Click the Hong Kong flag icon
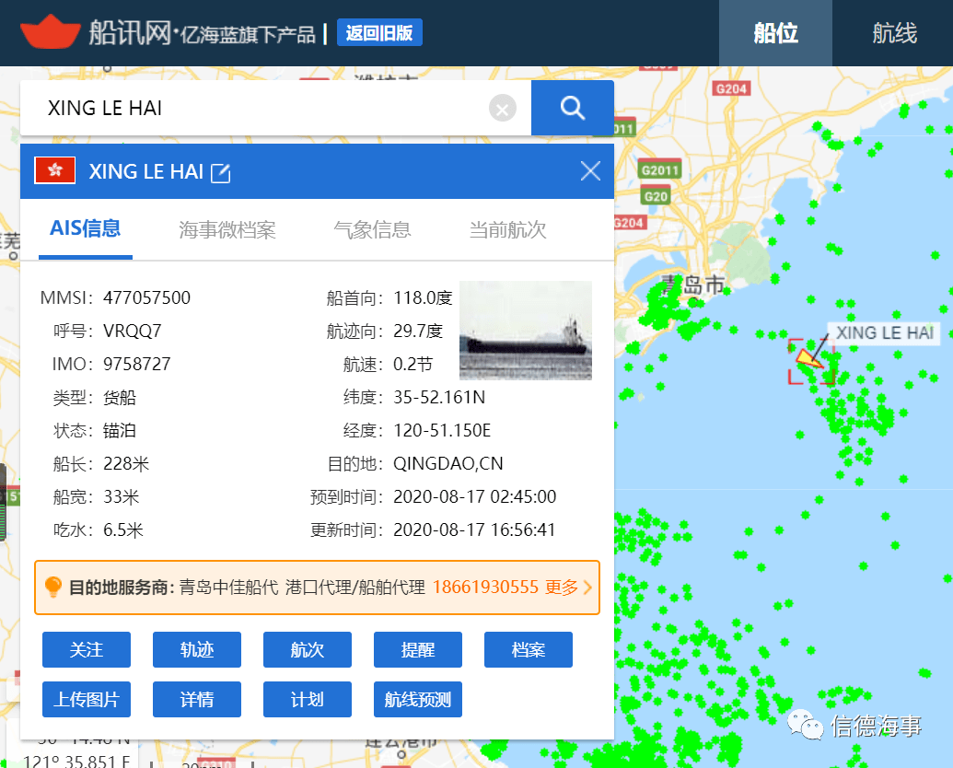953x768 pixels. coord(54,170)
